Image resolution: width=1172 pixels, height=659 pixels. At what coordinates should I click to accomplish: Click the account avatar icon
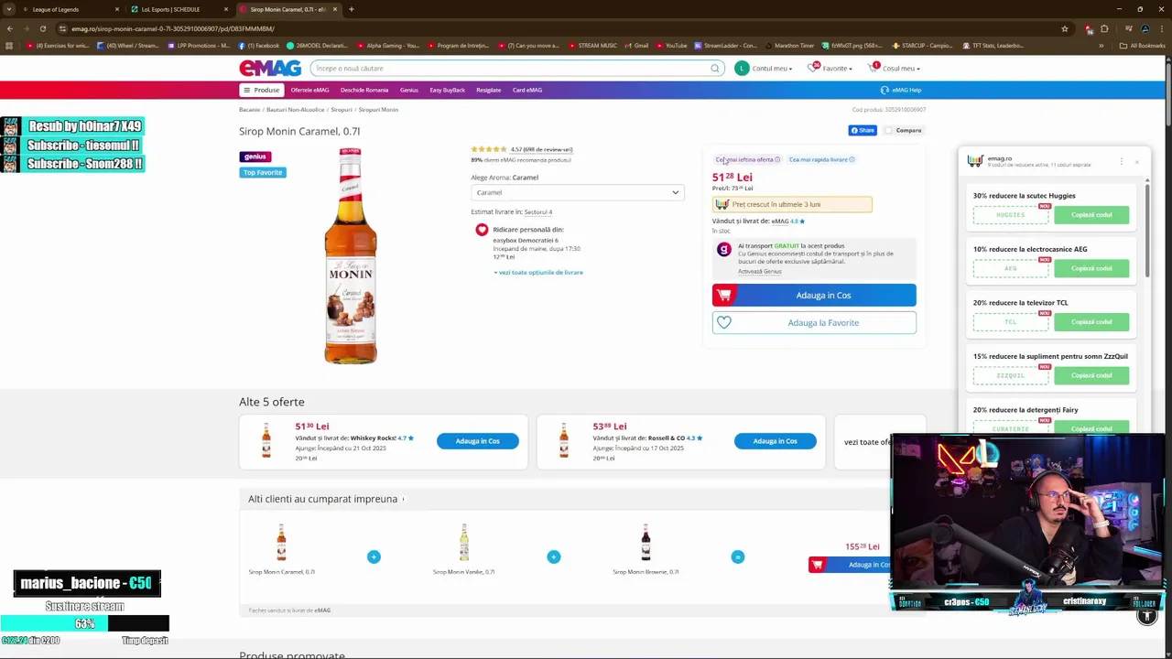tap(742, 68)
